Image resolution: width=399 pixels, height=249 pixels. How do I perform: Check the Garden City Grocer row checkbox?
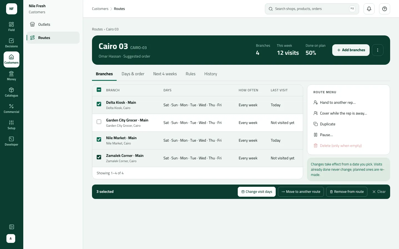tap(99, 122)
